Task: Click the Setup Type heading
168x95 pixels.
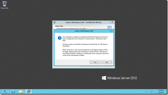Action: tap(59, 26)
